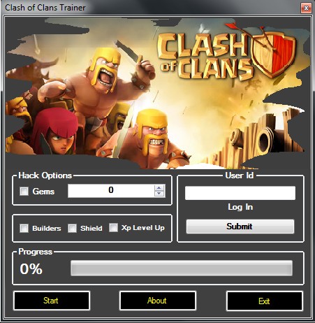This screenshot has width=315, height=323.
Task: Click the progress bar
Action: point(182,268)
